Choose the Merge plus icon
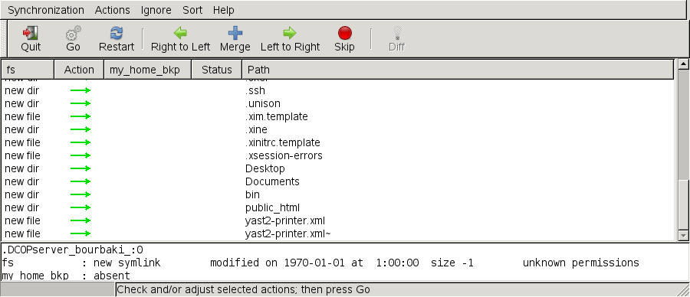This screenshot has width=690, height=297. click(235, 33)
